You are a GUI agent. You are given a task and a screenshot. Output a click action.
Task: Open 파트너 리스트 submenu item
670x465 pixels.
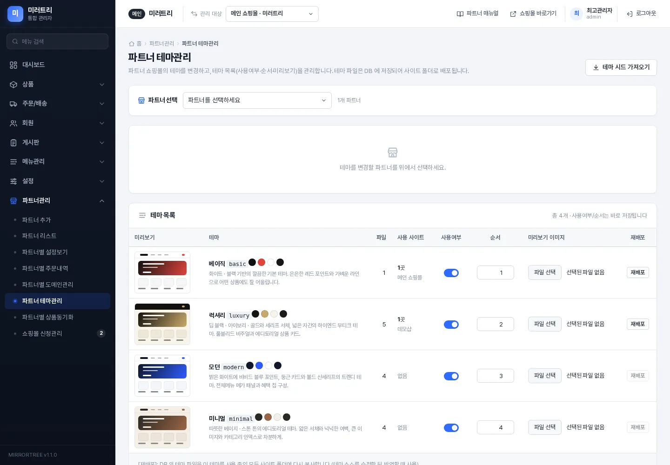[57, 236]
